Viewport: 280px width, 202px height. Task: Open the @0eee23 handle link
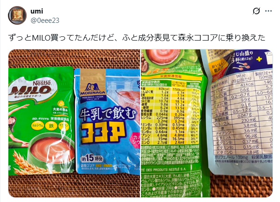point(45,21)
